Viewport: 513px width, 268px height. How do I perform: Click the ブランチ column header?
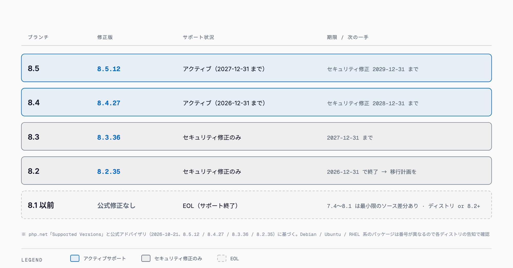tap(38, 37)
